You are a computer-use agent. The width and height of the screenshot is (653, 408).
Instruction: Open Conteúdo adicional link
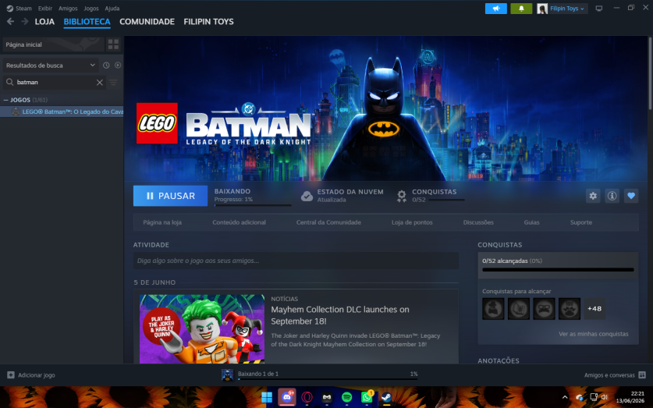239,222
